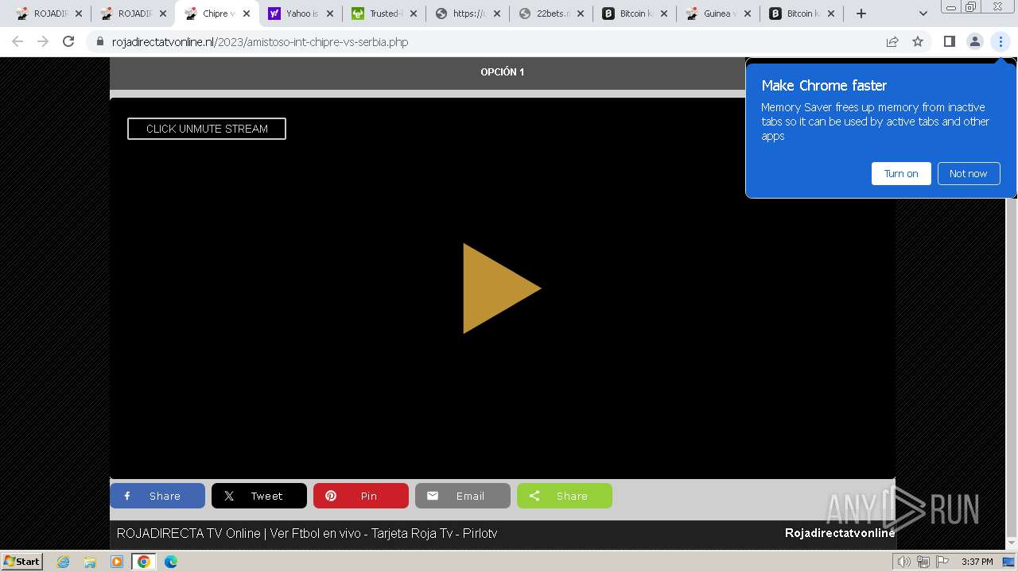The image size is (1018, 572).
Task: Switch to the 22bets tab
Action: (x=551, y=14)
